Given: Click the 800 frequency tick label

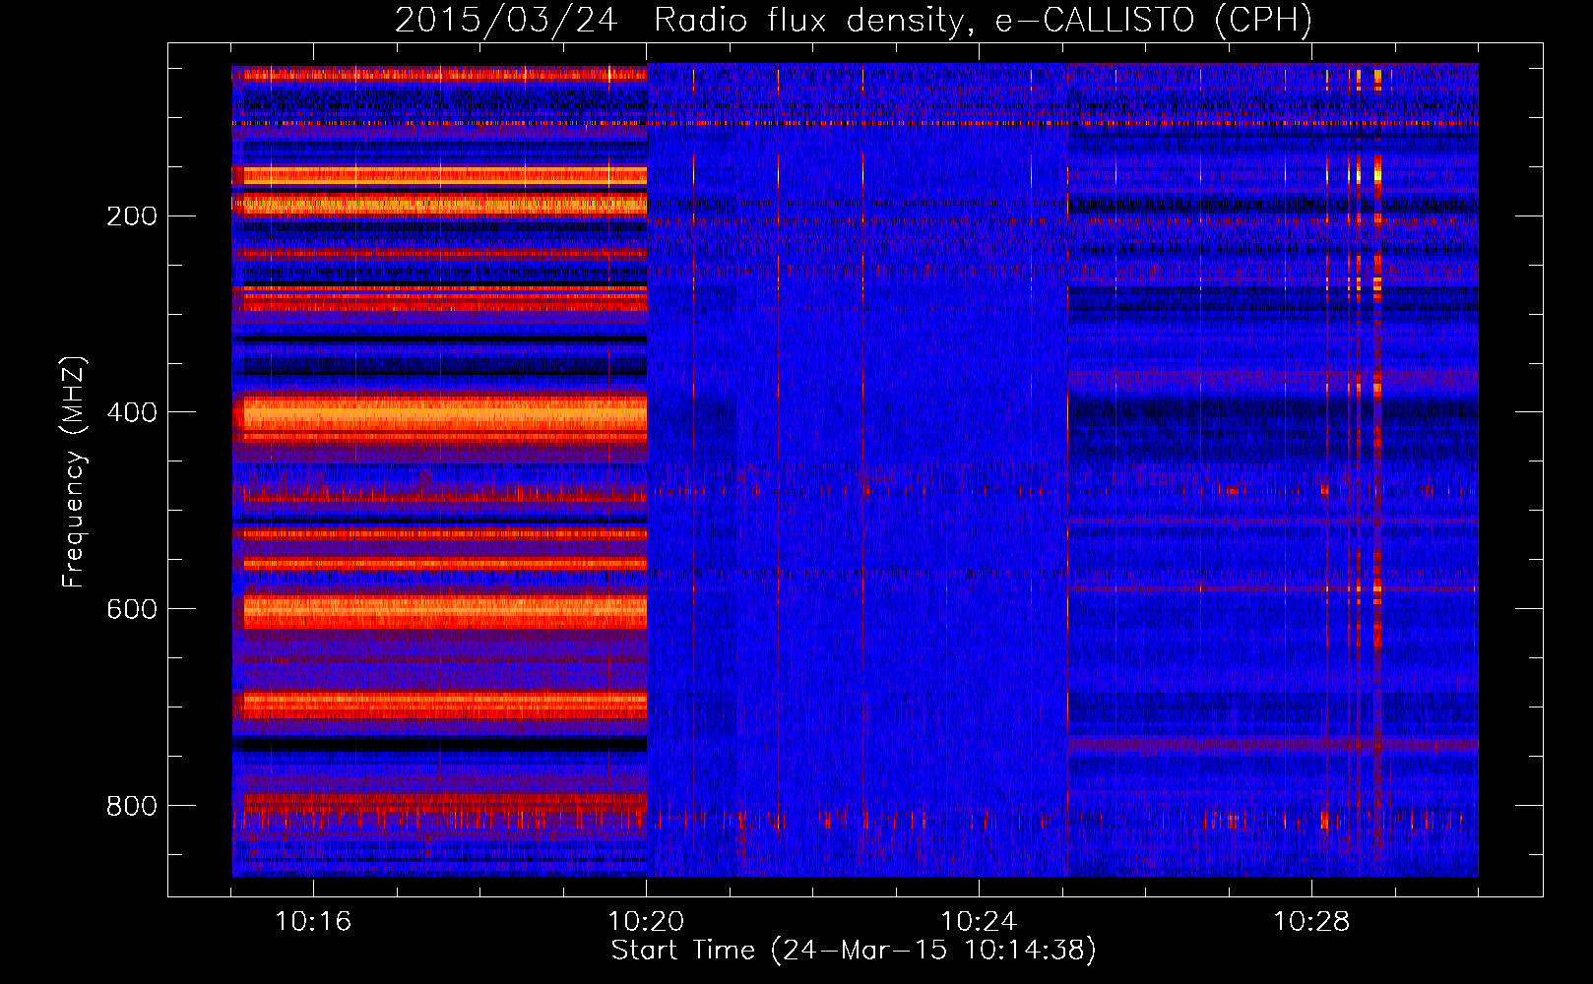Looking at the screenshot, I should point(132,806).
